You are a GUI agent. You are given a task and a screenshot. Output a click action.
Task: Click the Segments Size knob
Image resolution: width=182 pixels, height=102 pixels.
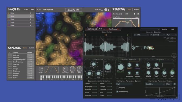tap(148, 65)
